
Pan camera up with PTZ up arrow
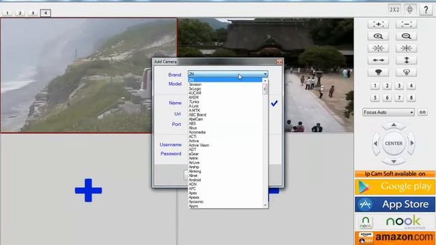pyautogui.click(x=394, y=125)
